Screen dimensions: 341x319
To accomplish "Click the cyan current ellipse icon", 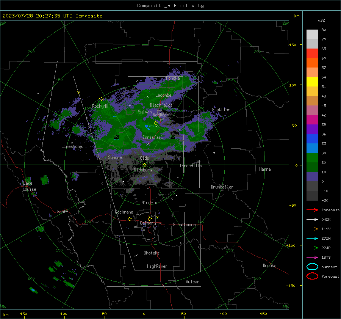I will click(312, 267).
